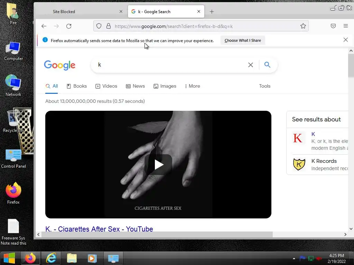The width and height of the screenshot is (354, 265).
Task: Clear the Google search box
Action: point(250,65)
